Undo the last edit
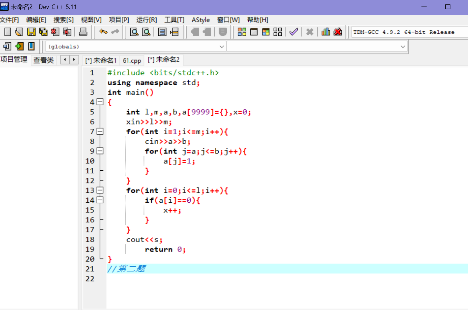 tap(103, 32)
